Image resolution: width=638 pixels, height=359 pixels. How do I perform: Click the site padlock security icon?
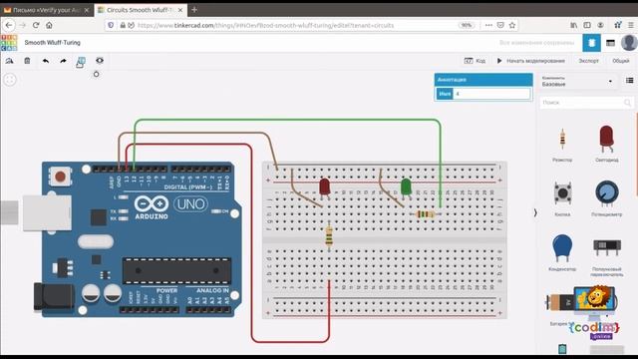pyautogui.click(x=123, y=25)
